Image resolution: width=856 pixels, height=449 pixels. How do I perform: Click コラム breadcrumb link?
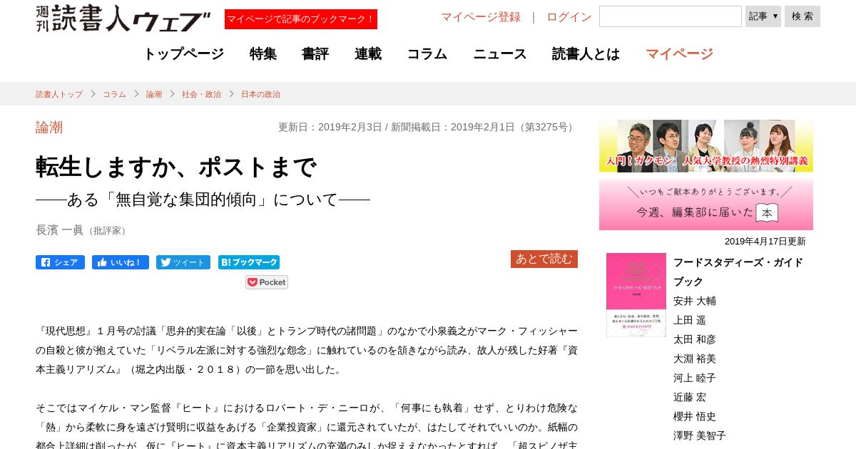point(114,94)
